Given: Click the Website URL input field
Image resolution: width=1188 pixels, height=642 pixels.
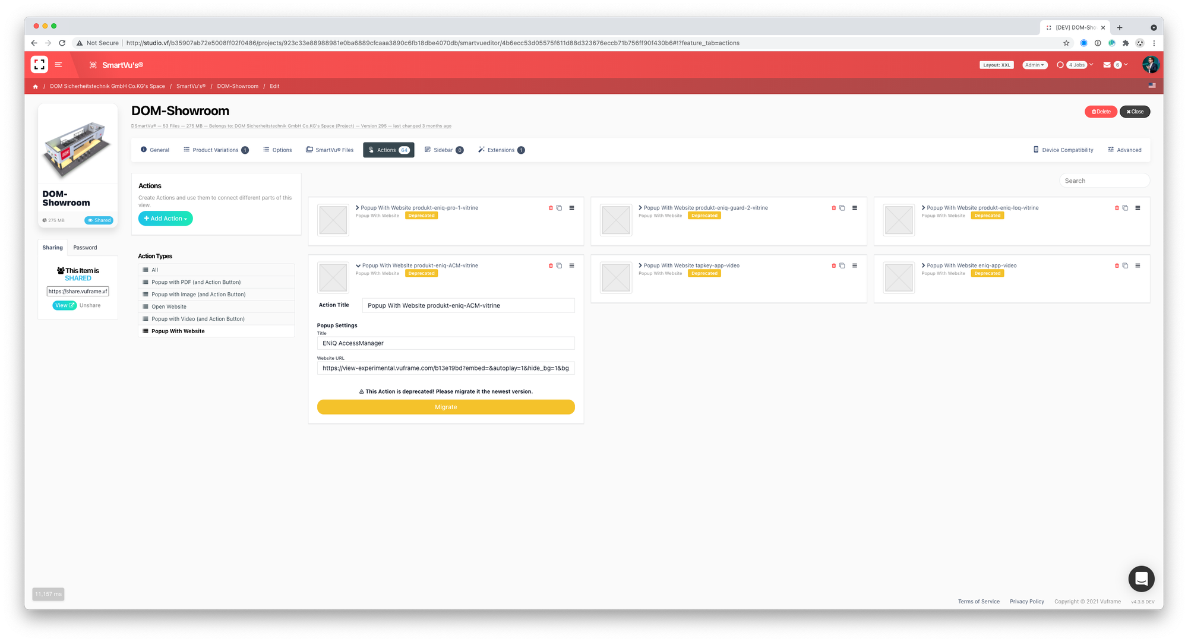Looking at the screenshot, I should [445, 368].
